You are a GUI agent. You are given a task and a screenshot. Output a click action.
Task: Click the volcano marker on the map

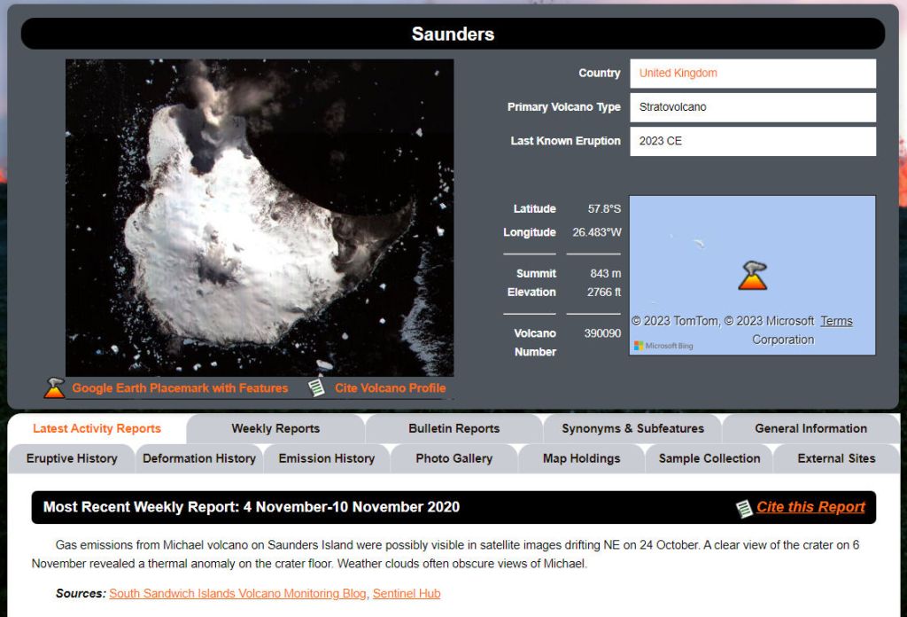pyautogui.click(x=752, y=276)
